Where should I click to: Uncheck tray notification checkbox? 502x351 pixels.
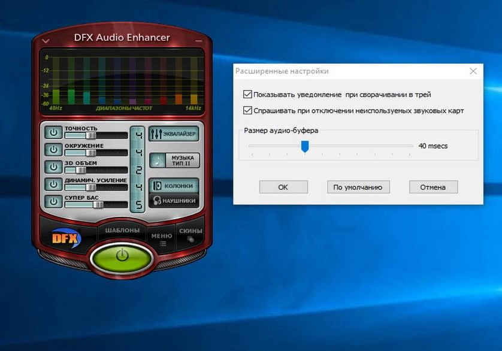tap(247, 95)
